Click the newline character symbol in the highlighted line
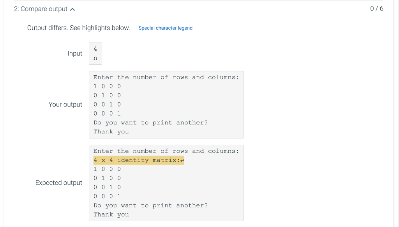Viewport: 399px width, 227px height. (x=182, y=160)
